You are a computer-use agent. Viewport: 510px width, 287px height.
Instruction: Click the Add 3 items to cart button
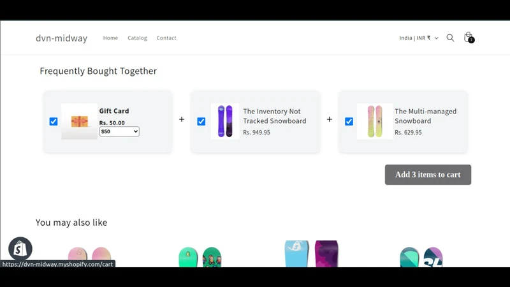(x=428, y=175)
